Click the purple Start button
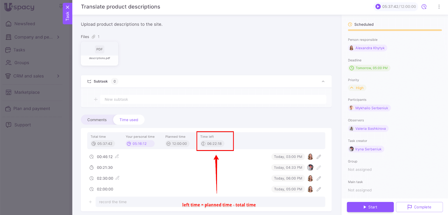 [370, 207]
